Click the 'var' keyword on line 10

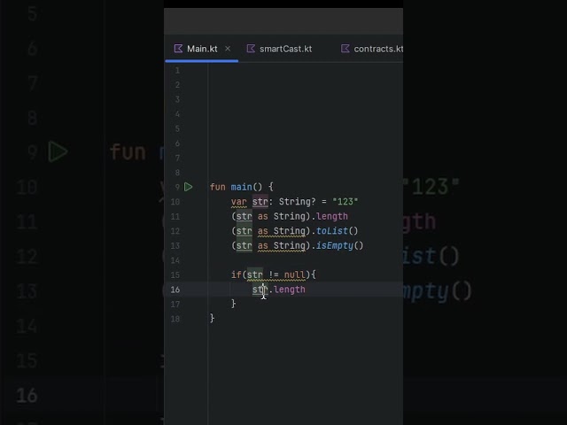239,202
